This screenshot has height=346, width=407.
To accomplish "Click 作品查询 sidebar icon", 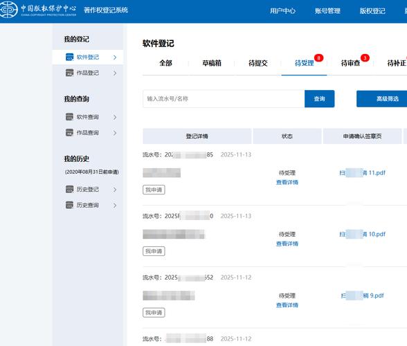I will 69,133.
